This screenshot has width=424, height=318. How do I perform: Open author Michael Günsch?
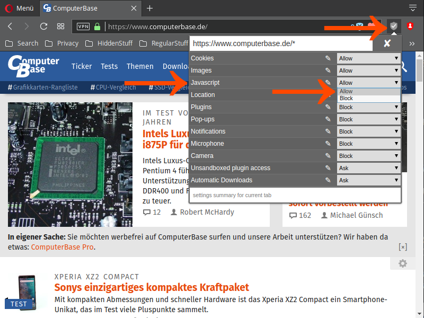click(x=352, y=216)
